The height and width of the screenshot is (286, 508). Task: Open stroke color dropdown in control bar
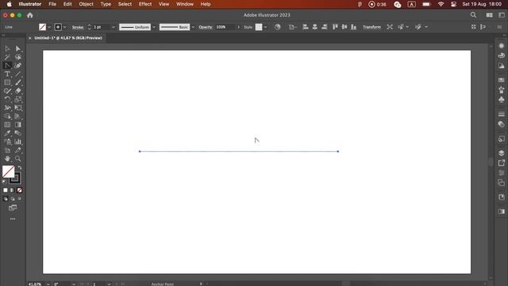[65, 27]
